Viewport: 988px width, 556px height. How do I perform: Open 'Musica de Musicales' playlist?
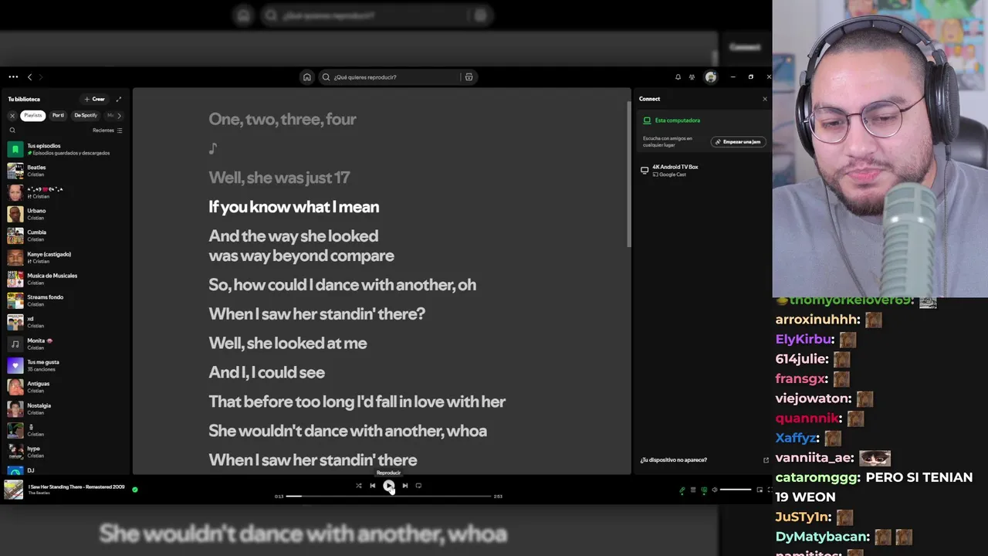66,279
